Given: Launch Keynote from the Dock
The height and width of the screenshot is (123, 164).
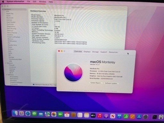Looking at the screenshot, I should [x=119, y=116].
